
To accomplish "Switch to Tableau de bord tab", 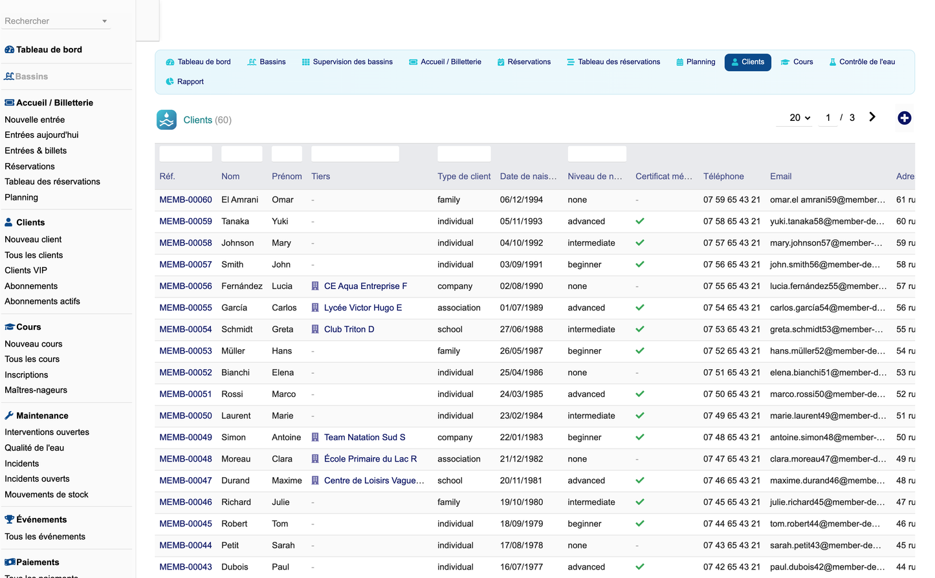I will (x=198, y=62).
